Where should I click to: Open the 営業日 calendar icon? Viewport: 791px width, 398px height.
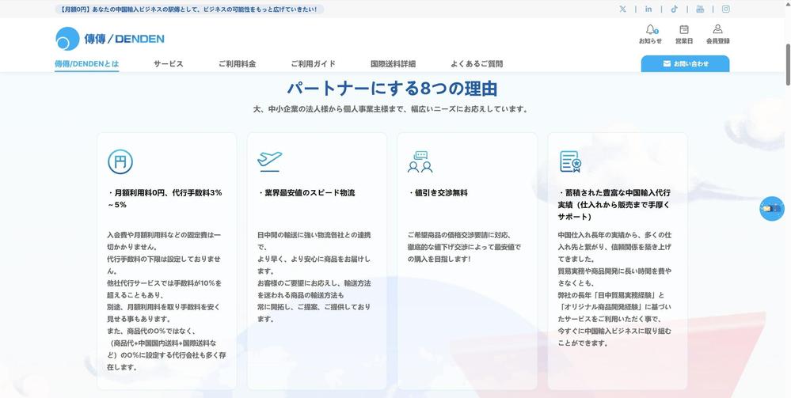point(684,29)
